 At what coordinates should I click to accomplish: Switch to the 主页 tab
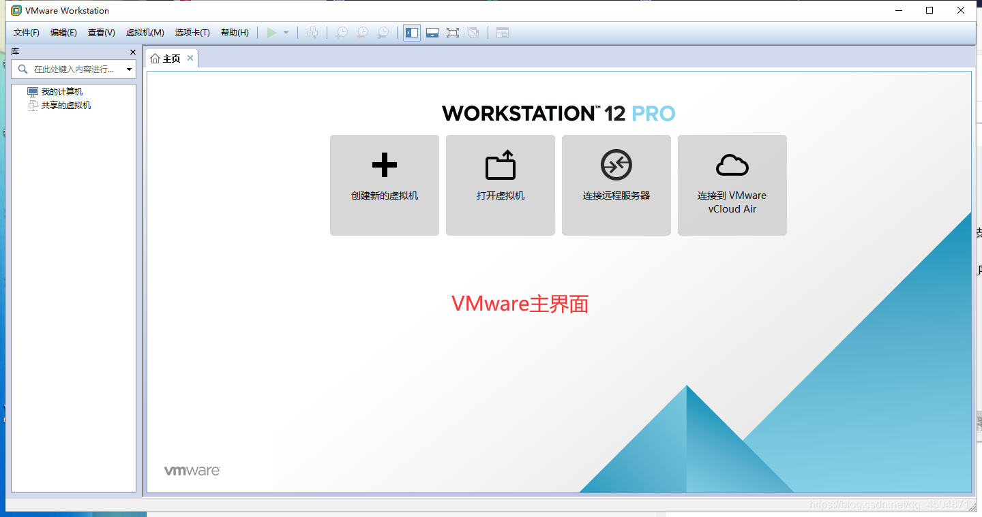tap(169, 58)
